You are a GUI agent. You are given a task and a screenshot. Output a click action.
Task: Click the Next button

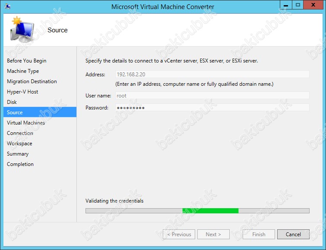pyautogui.click(x=213, y=234)
